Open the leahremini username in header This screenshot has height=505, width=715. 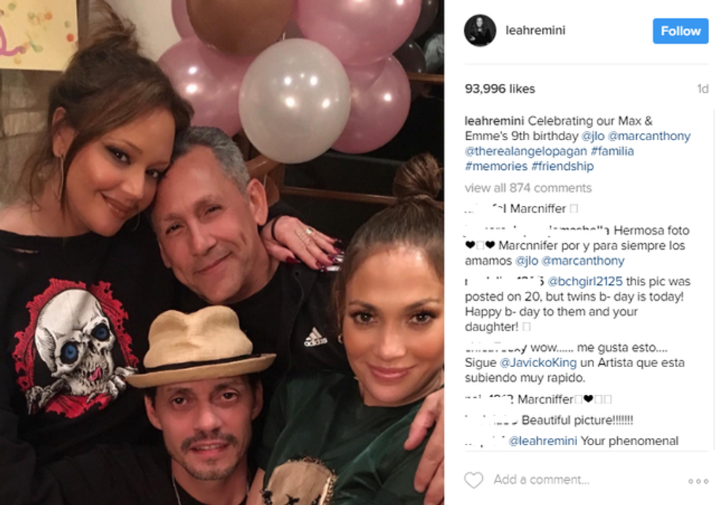tap(536, 30)
